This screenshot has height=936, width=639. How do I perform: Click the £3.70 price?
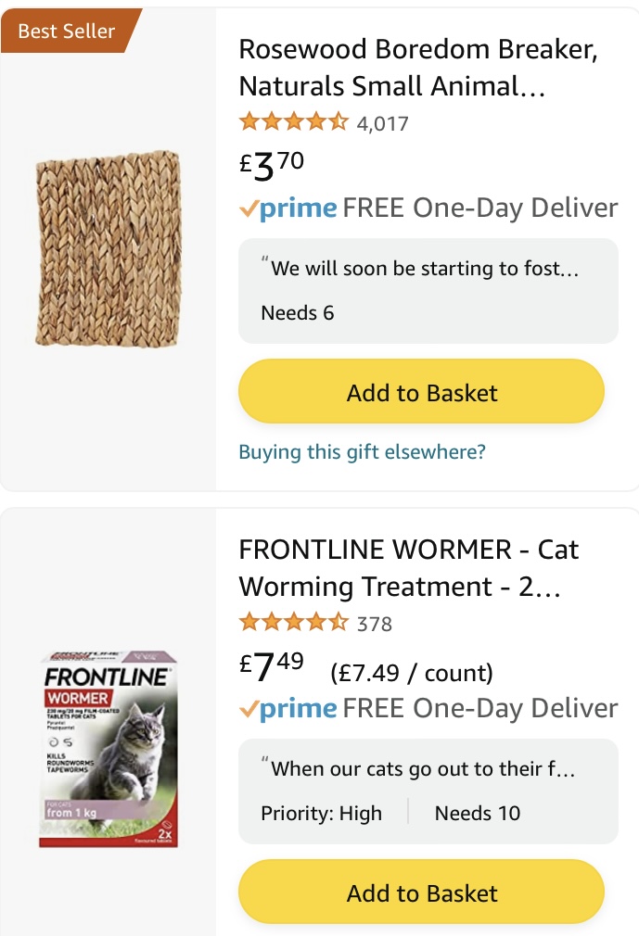pyautogui.click(x=272, y=165)
